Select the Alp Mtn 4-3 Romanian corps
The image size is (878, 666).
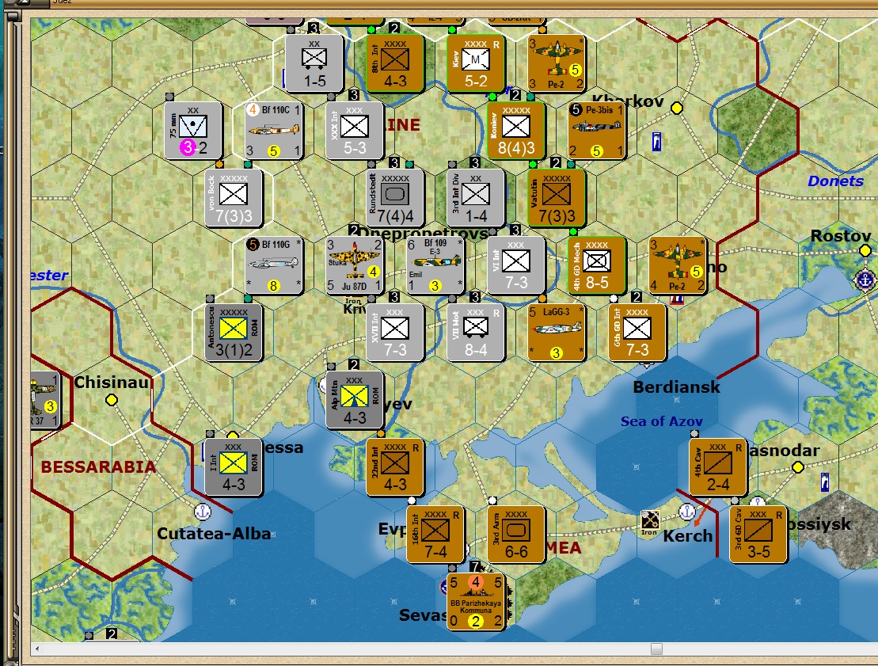pos(355,400)
